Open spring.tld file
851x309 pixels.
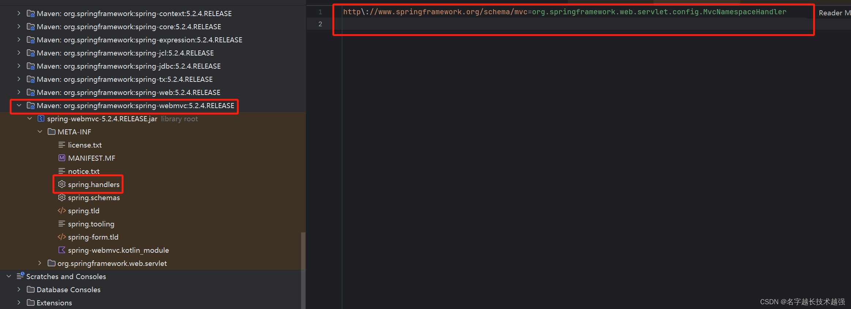tap(84, 211)
